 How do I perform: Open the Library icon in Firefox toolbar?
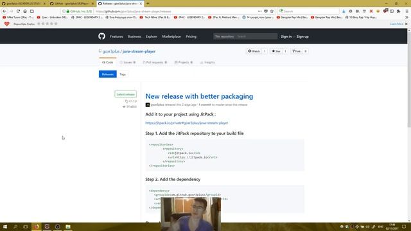tap(357, 12)
